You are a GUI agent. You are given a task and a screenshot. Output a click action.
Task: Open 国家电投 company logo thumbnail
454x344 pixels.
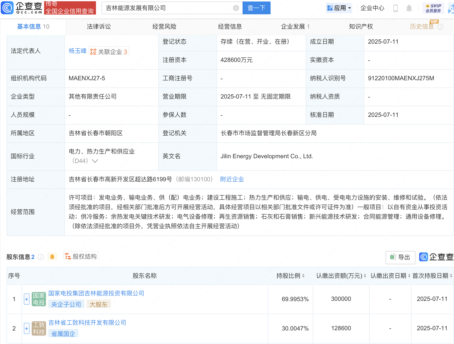point(39,299)
